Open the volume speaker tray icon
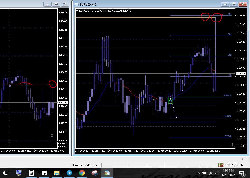The height and width of the screenshot is (178, 250). pos(217,173)
